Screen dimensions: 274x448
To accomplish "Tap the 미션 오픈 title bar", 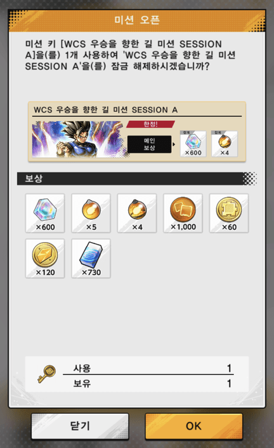I will [x=137, y=20].
